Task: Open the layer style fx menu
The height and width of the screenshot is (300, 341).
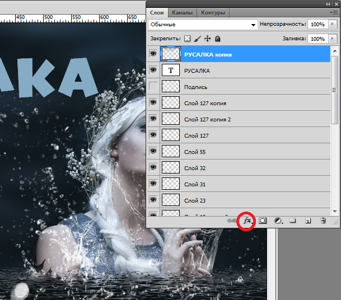Action: tap(247, 221)
